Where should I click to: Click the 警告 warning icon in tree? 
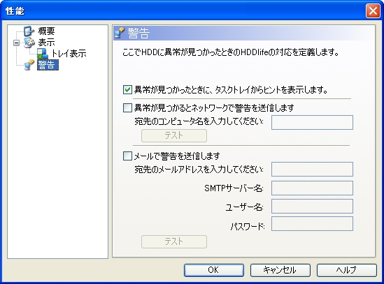click(29, 65)
